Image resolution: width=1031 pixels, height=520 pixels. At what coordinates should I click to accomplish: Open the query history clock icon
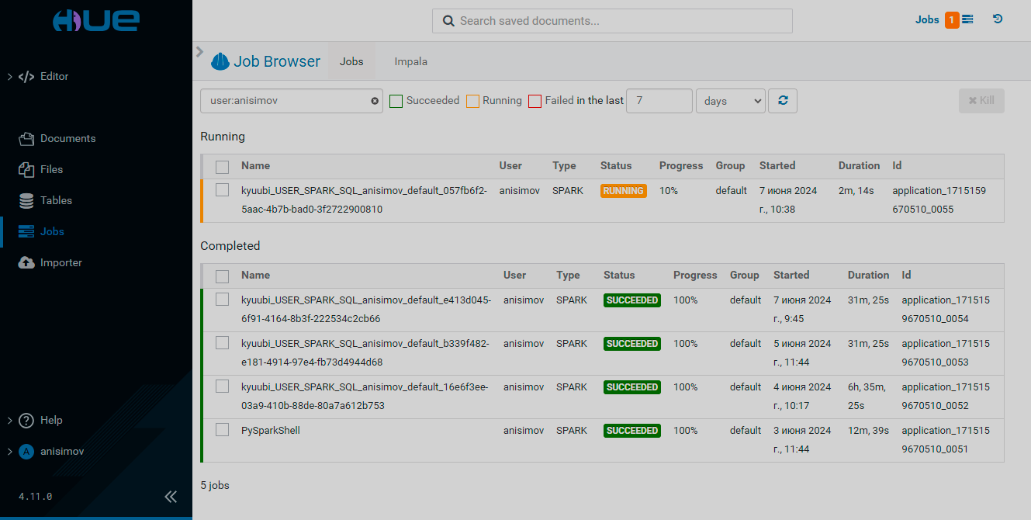(998, 19)
